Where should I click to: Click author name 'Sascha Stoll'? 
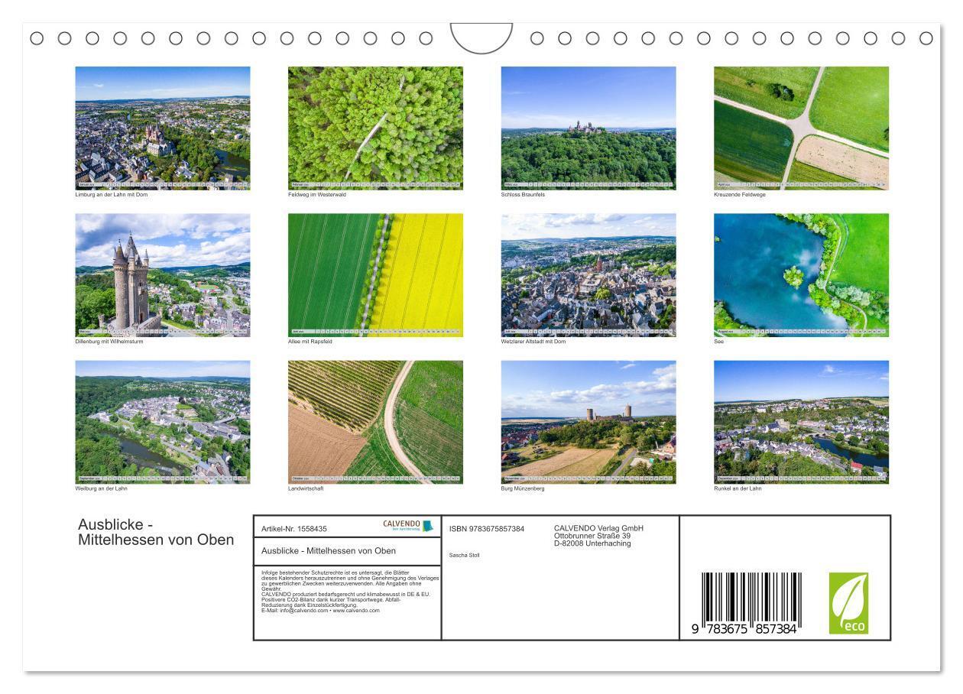pyautogui.click(x=465, y=555)
